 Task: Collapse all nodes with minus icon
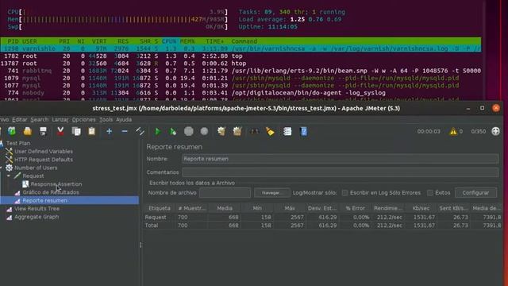pos(125,131)
